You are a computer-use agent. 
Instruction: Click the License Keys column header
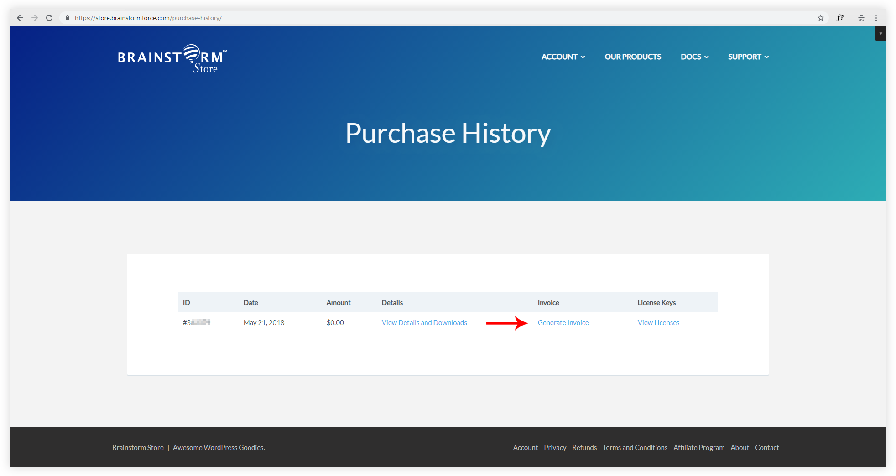[656, 302]
